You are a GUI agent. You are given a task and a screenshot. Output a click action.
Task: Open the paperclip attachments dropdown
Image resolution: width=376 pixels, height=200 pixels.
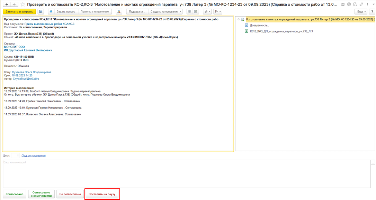click(x=207, y=12)
